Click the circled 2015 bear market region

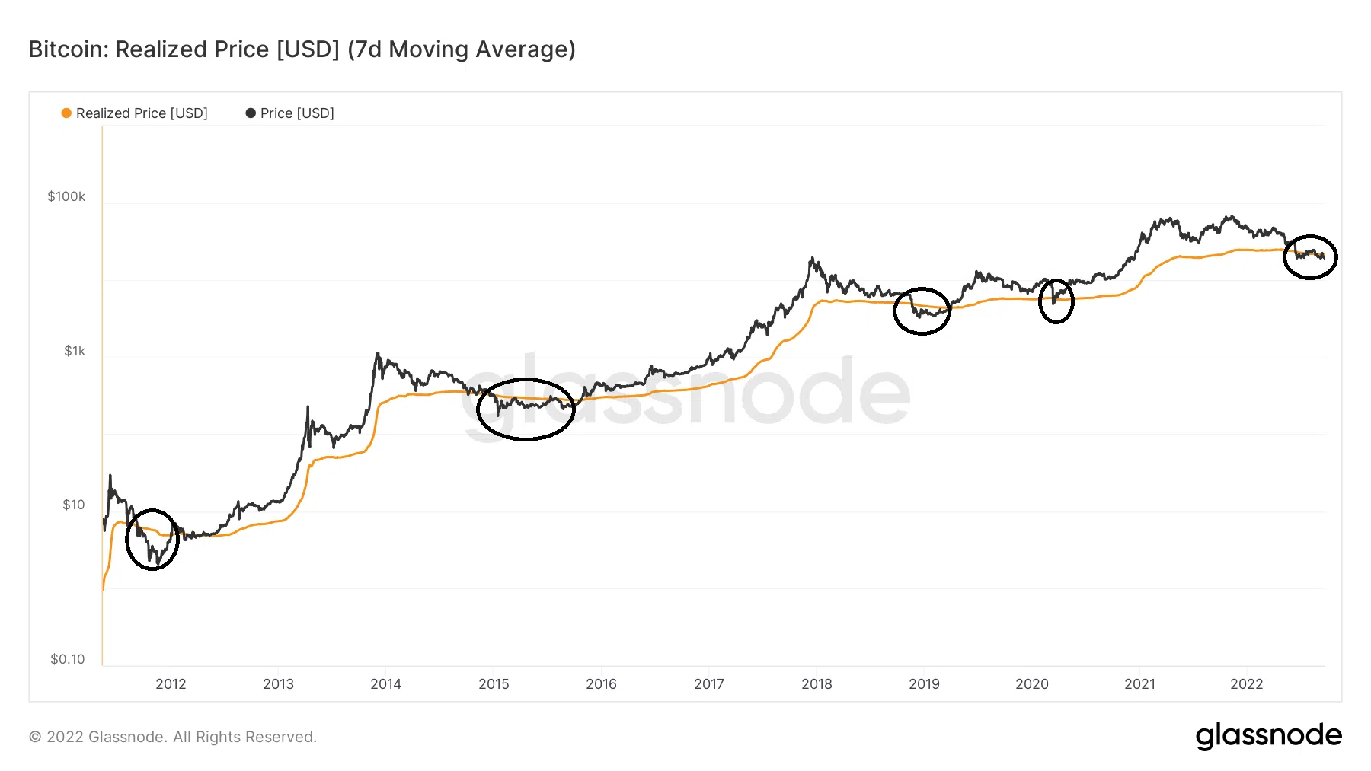526,409
